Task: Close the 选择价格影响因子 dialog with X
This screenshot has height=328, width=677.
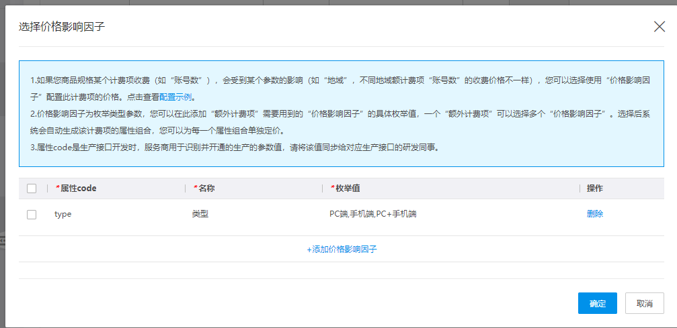Action: (x=660, y=27)
